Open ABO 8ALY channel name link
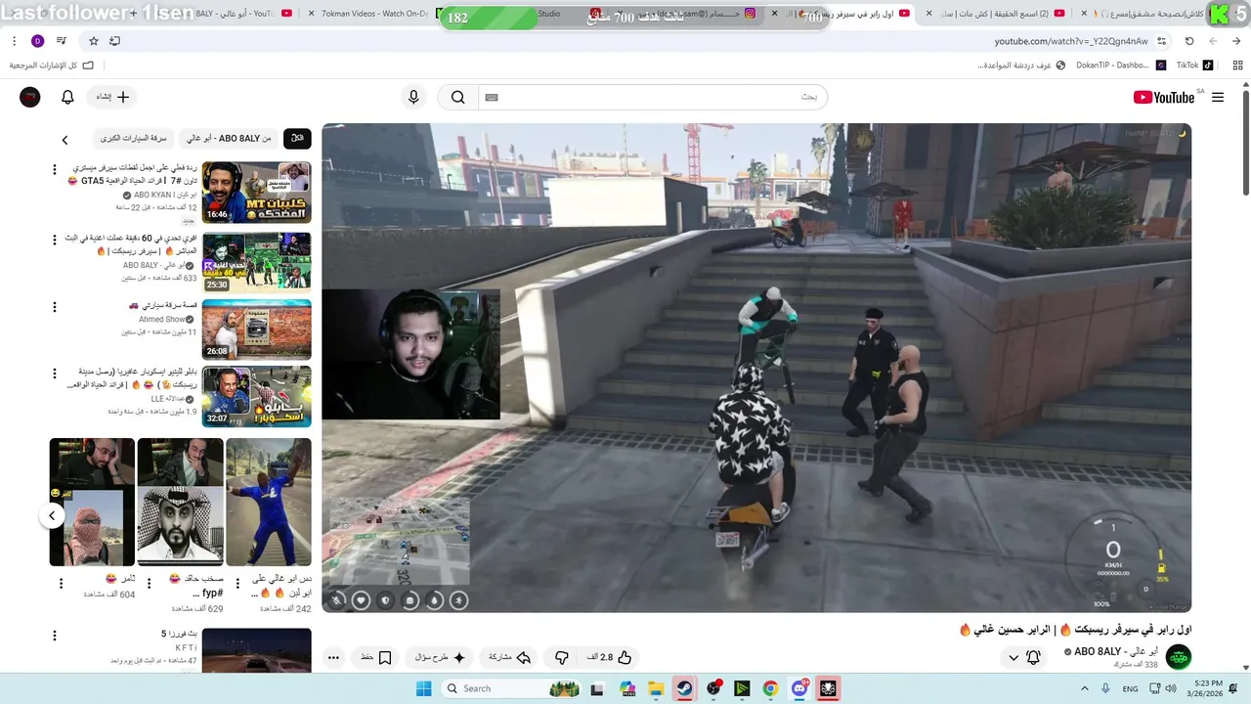This screenshot has height=704, width=1251. tap(1116, 651)
